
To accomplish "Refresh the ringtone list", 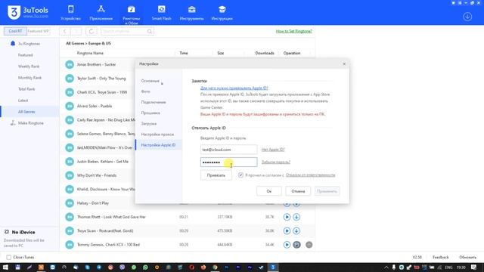I will point(91,31).
